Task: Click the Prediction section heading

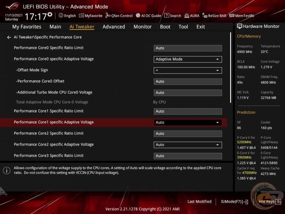Action: [246, 112]
